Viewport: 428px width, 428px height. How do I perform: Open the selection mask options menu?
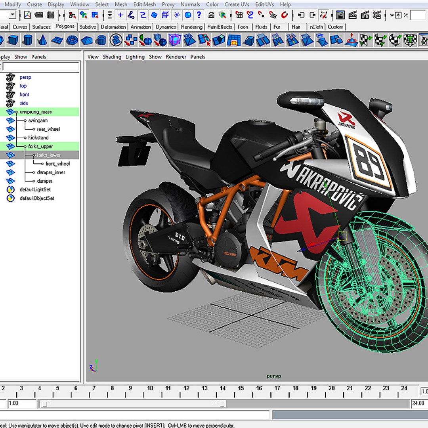point(110,15)
